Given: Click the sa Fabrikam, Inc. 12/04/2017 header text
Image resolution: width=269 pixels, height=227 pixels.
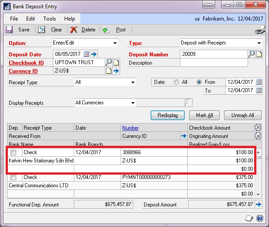Looking at the screenshot, I should point(229,18).
